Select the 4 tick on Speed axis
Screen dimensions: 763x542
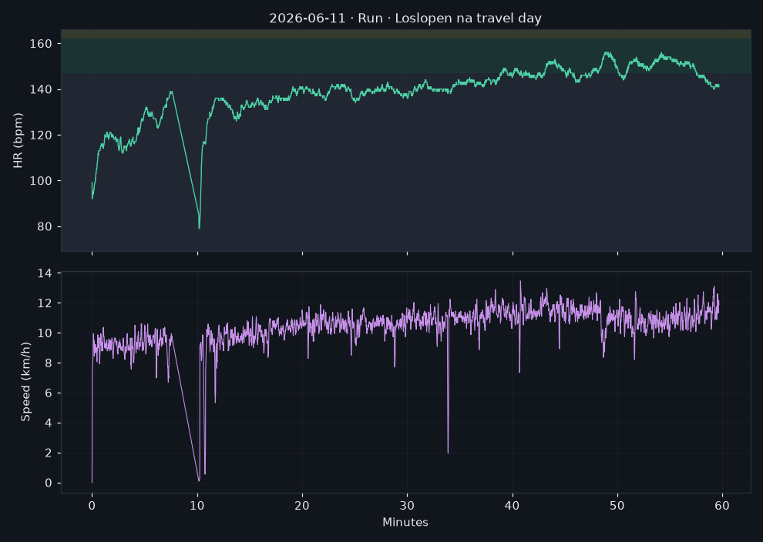[49, 423]
